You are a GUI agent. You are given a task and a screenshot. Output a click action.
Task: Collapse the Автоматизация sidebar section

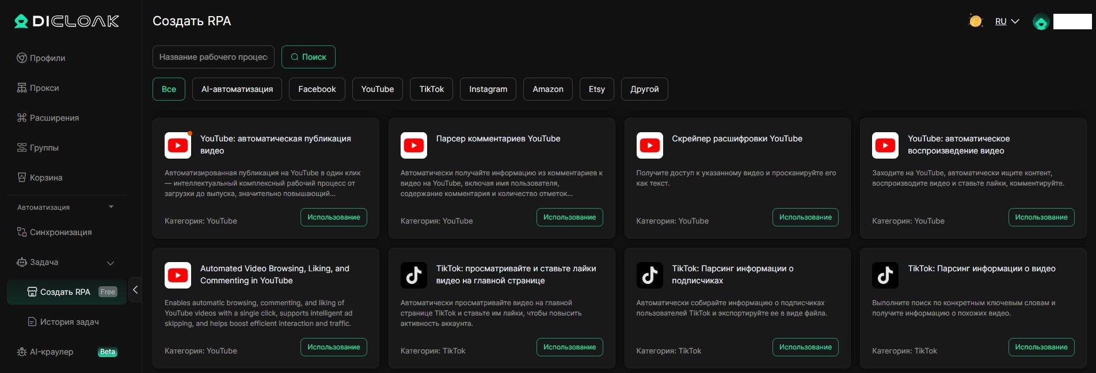click(111, 207)
